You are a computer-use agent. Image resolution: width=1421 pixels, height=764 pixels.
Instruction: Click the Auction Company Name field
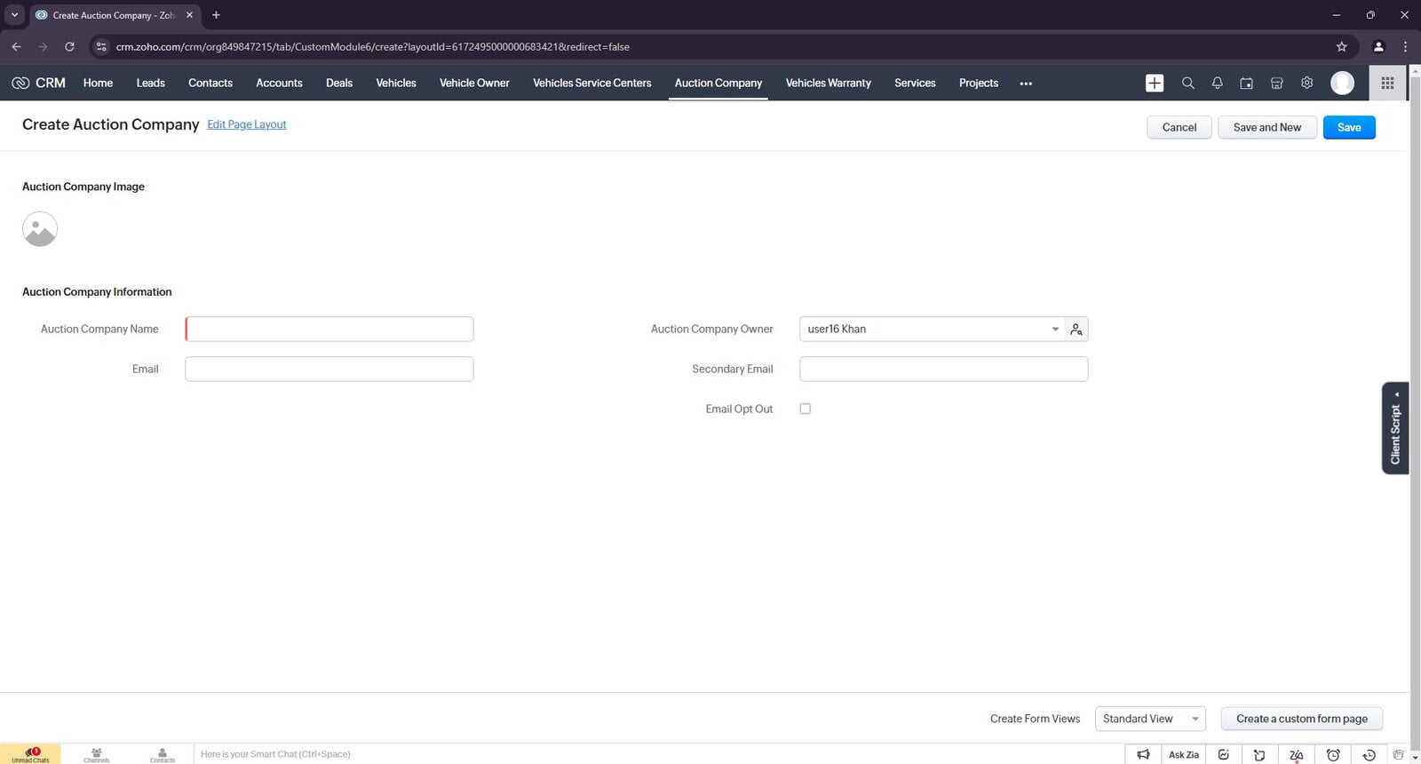(329, 330)
